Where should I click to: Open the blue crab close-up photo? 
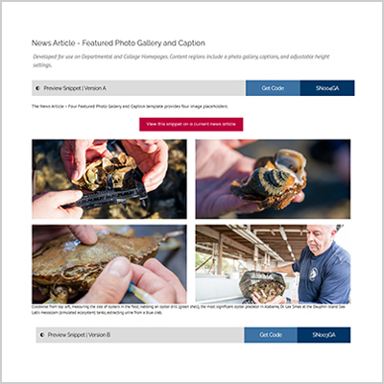click(x=109, y=264)
